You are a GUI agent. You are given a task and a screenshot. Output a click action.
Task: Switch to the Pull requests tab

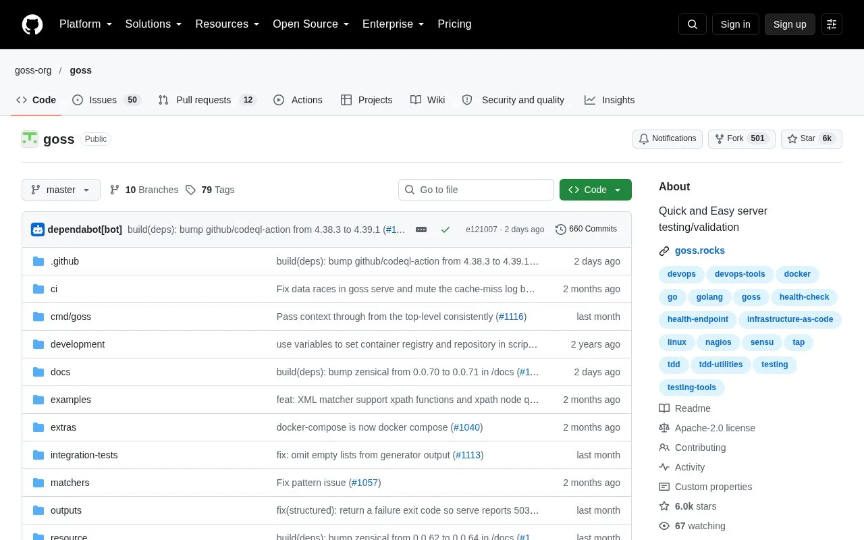(x=207, y=100)
